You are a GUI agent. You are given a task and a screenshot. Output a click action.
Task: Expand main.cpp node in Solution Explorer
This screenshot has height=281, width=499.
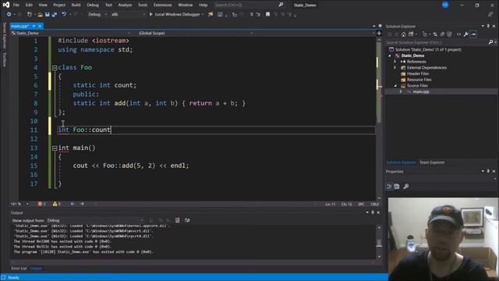tap(401, 92)
